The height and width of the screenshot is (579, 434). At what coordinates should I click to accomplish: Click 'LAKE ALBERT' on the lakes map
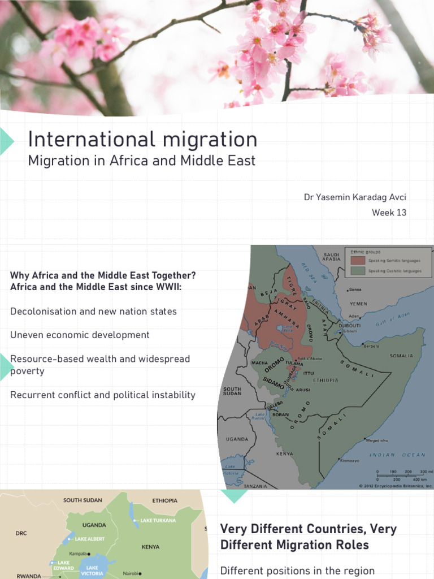[90, 539]
